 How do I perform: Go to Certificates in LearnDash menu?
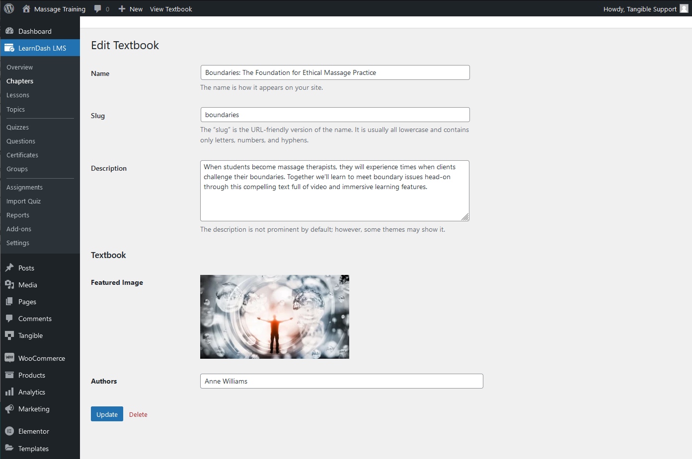(22, 155)
